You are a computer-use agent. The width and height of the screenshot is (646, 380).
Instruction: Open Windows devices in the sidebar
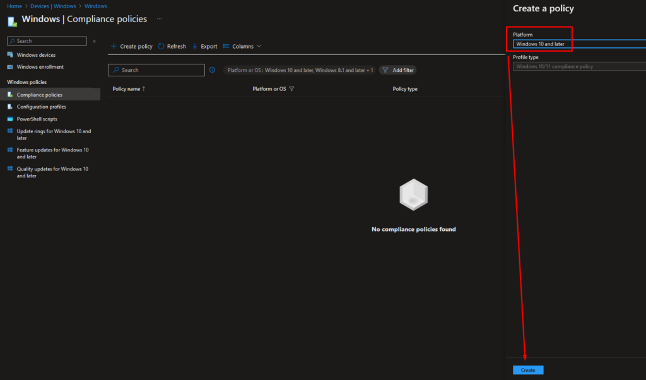[36, 55]
